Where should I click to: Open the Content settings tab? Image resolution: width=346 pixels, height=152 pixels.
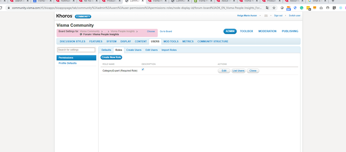pyautogui.click(x=141, y=41)
